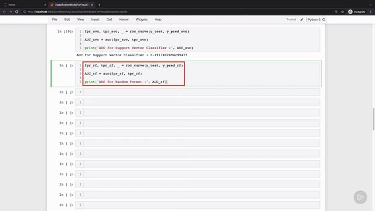Open the Insert menu
Screen dimensions: 375x211
(95, 19)
